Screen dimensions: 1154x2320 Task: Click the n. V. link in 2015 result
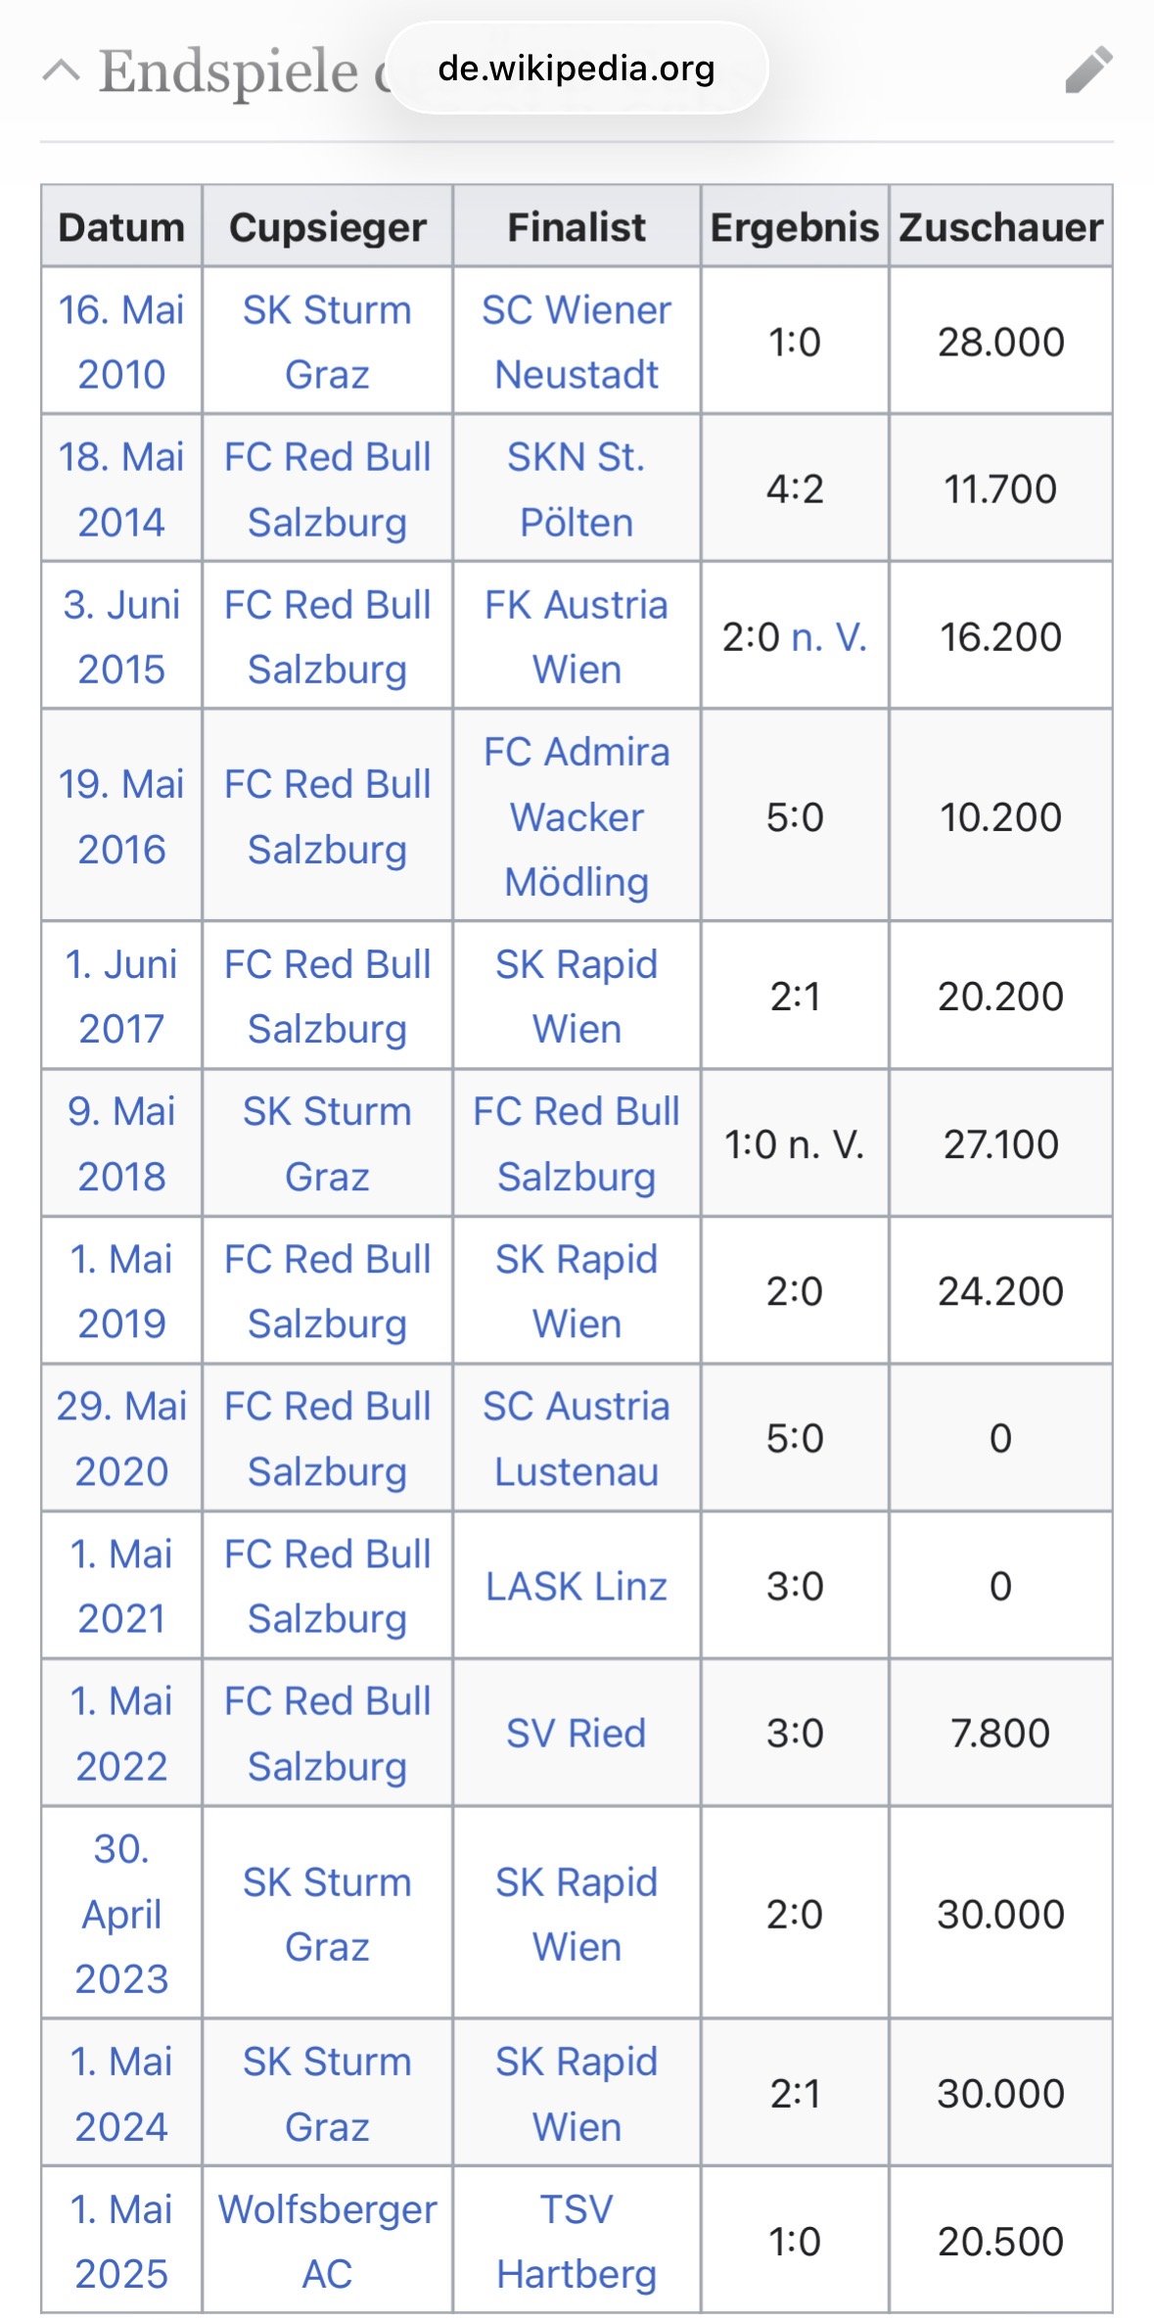point(828,637)
